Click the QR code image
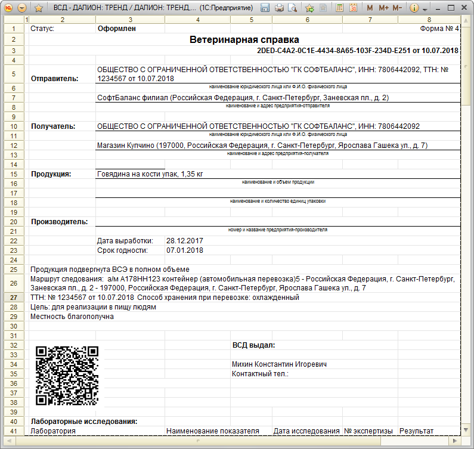The width and height of the screenshot is (474, 449). coord(67,376)
